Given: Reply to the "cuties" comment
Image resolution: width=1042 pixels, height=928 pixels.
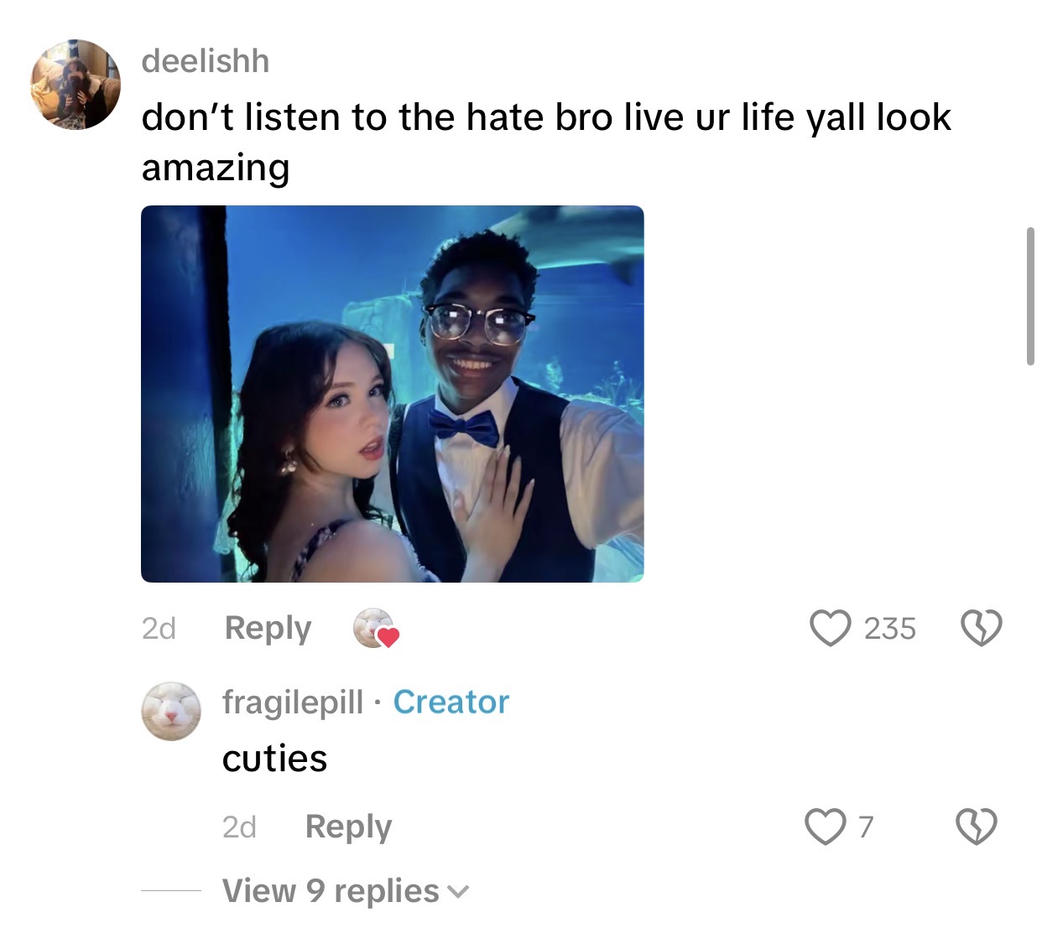Looking at the screenshot, I should tap(348, 827).
